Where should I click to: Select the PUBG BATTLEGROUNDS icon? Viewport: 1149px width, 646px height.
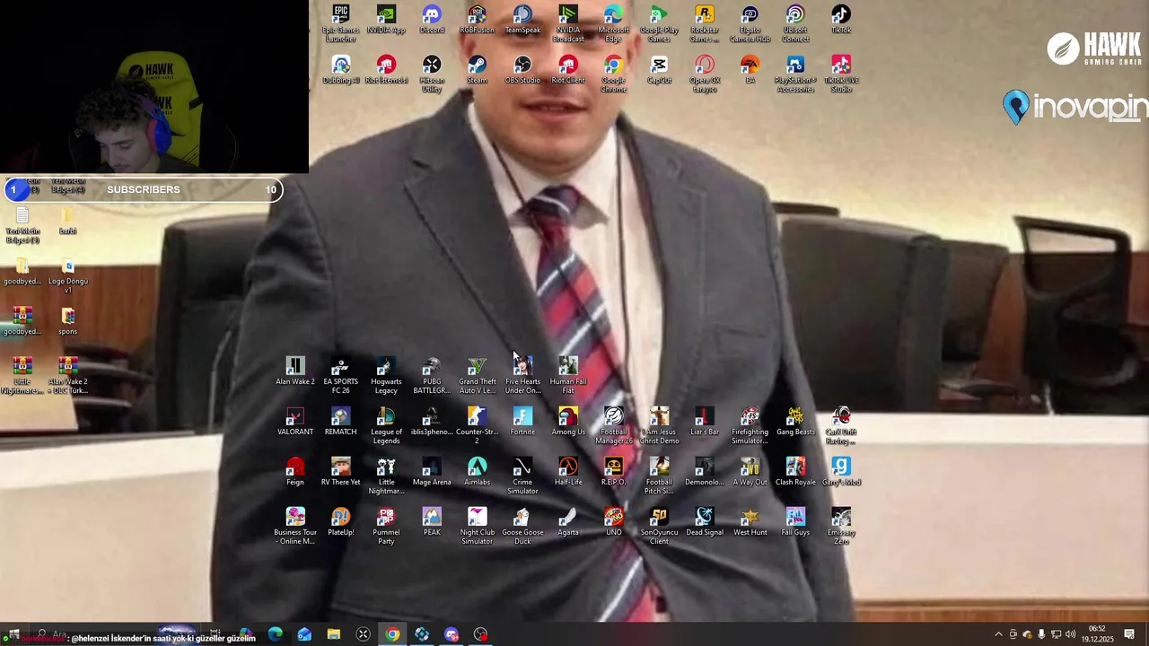coord(432,375)
